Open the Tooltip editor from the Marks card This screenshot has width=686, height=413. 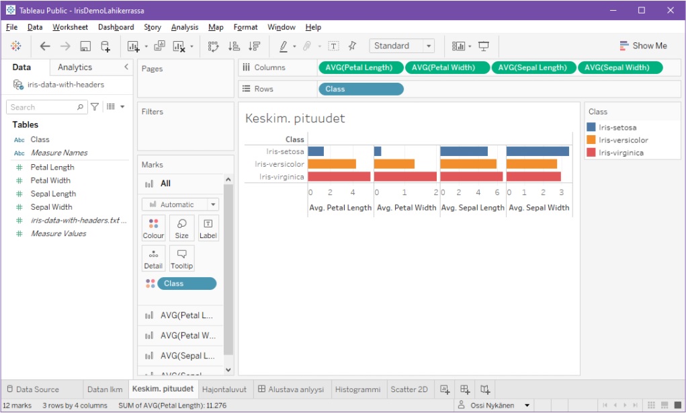click(181, 258)
